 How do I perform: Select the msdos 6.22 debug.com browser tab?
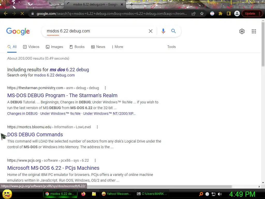(95, 5)
